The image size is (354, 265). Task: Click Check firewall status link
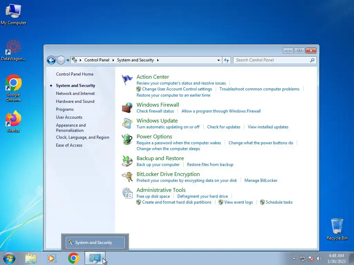click(155, 111)
